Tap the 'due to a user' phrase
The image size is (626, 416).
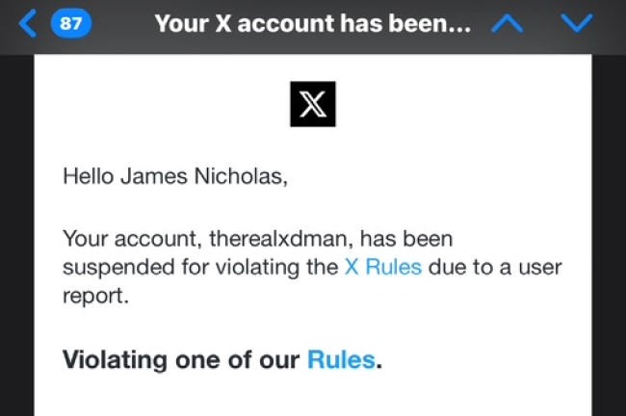tap(495, 267)
